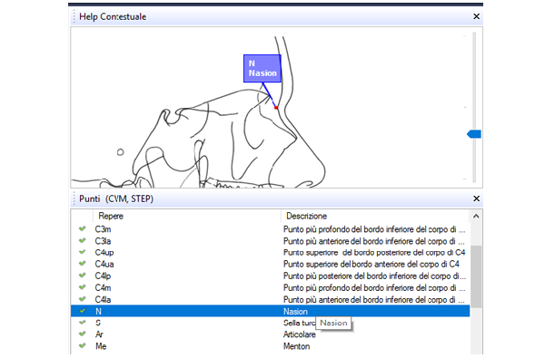Click the green checkmark beside Me
The height and width of the screenshot is (358, 545).
82,345
